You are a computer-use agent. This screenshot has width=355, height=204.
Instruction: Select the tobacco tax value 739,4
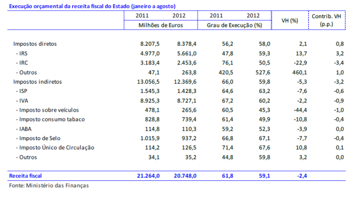coord(189,119)
